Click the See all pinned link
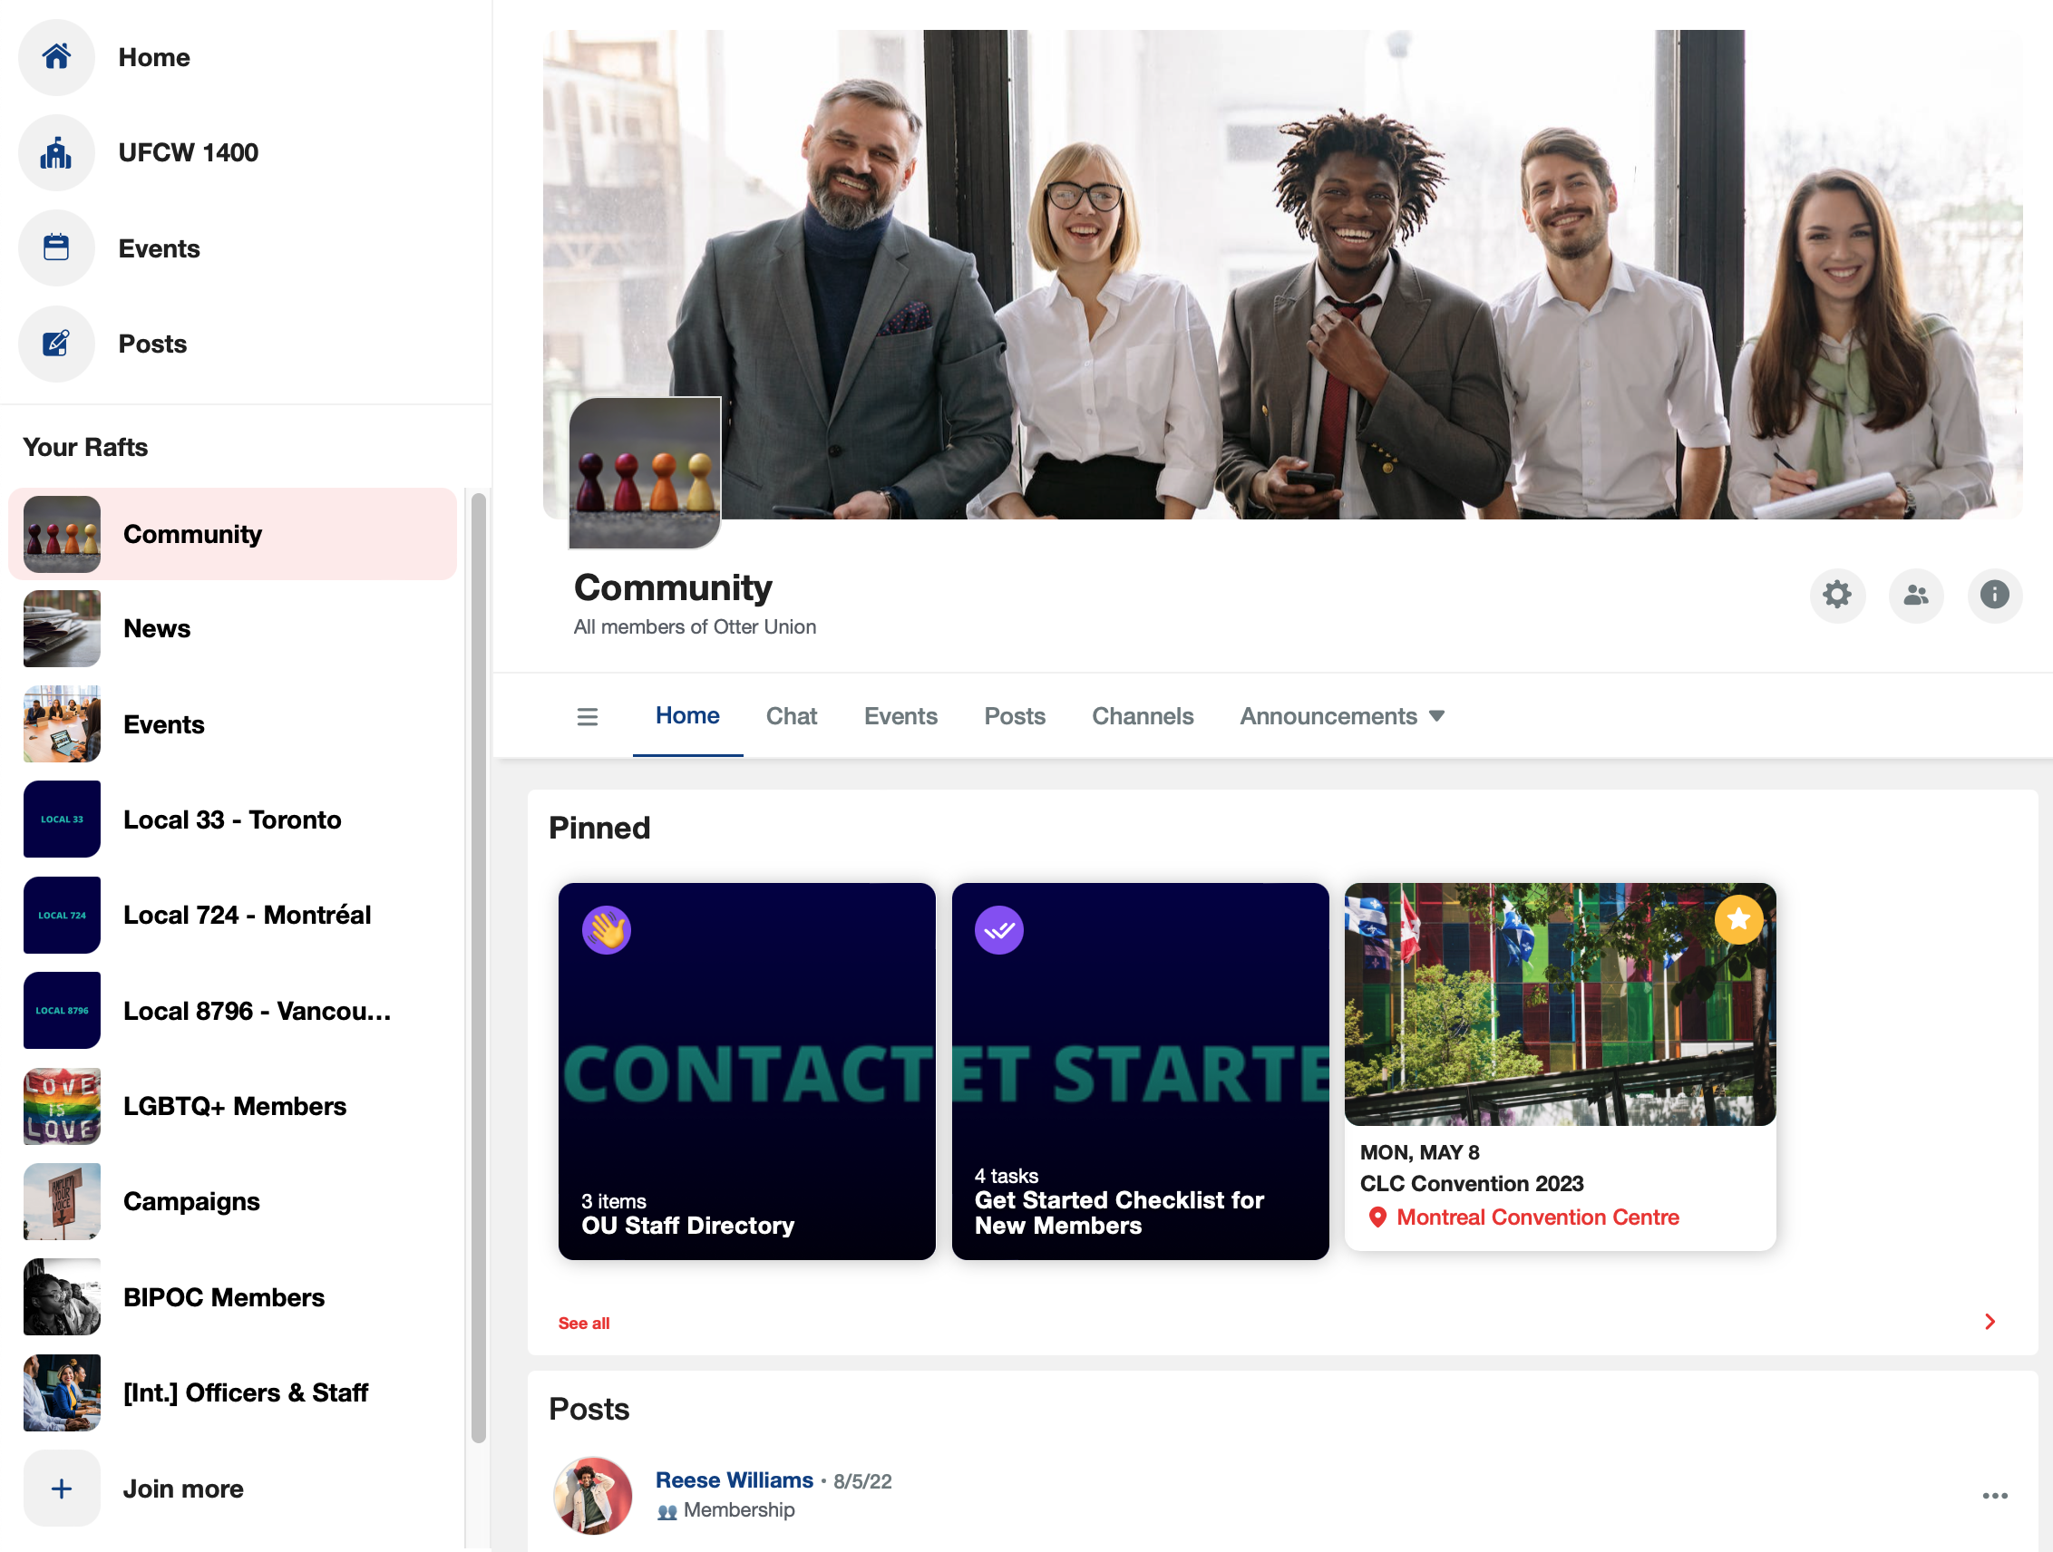 [584, 1323]
